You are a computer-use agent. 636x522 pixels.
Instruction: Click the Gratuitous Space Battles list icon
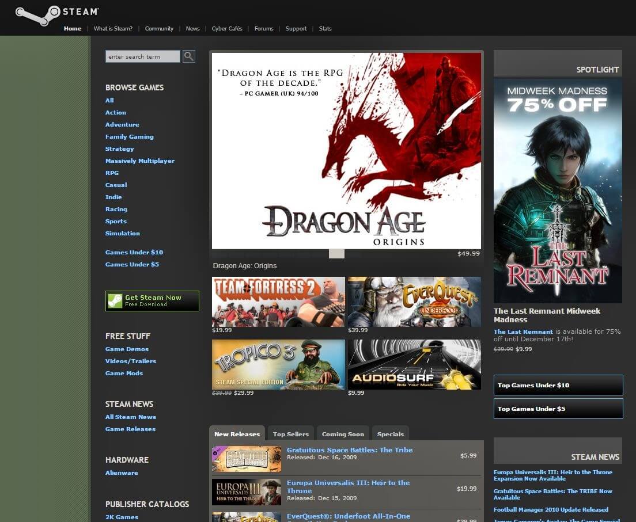(x=246, y=459)
